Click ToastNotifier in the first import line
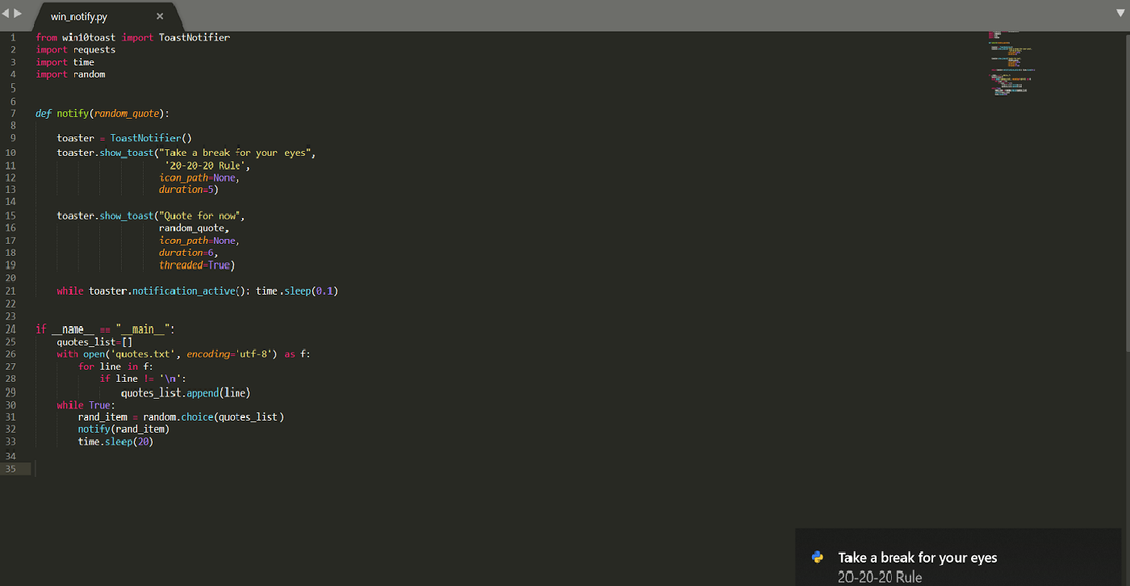The width and height of the screenshot is (1130, 586). pos(194,38)
